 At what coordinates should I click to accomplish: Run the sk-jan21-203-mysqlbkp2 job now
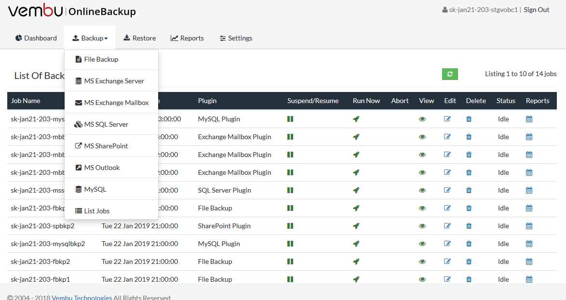click(356, 244)
